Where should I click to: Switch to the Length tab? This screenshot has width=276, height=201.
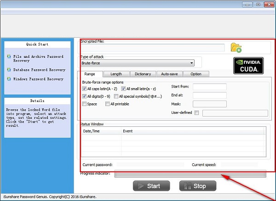(x=116, y=74)
